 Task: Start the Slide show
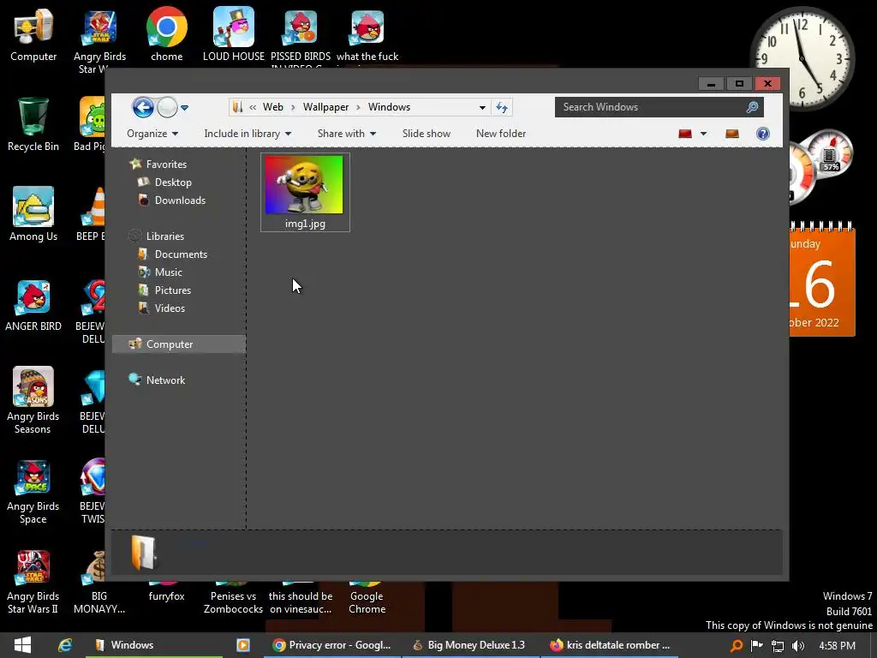coord(427,133)
